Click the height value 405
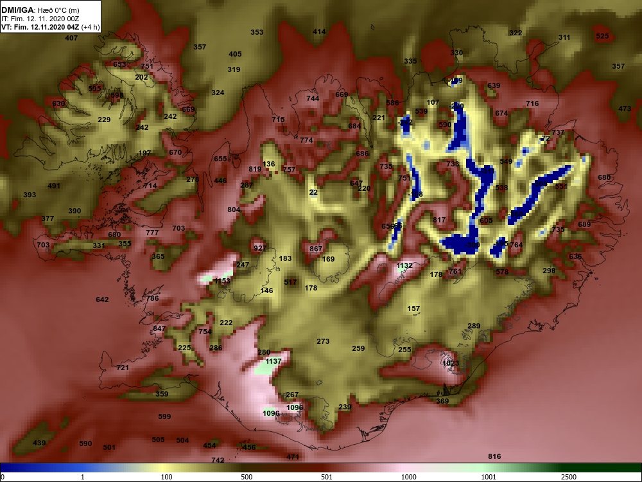The width and height of the screenshot is (642, 482). 235,54
